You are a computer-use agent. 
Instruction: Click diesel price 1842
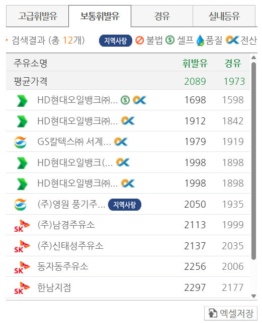point(233,121)
